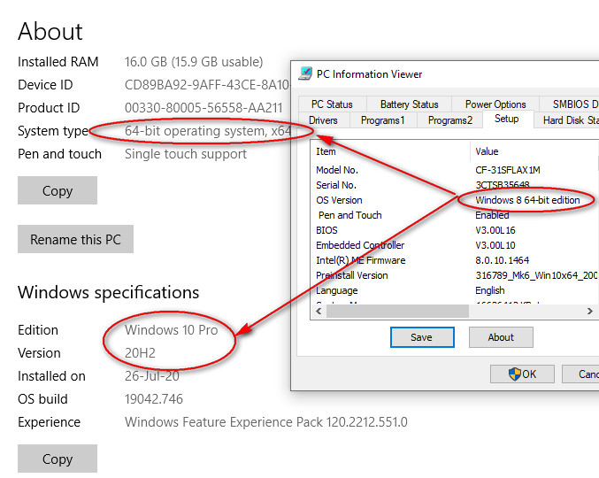Viewport: 599px width, 478px height.
Task: Click the Device ID value
Action: point(207,84)
